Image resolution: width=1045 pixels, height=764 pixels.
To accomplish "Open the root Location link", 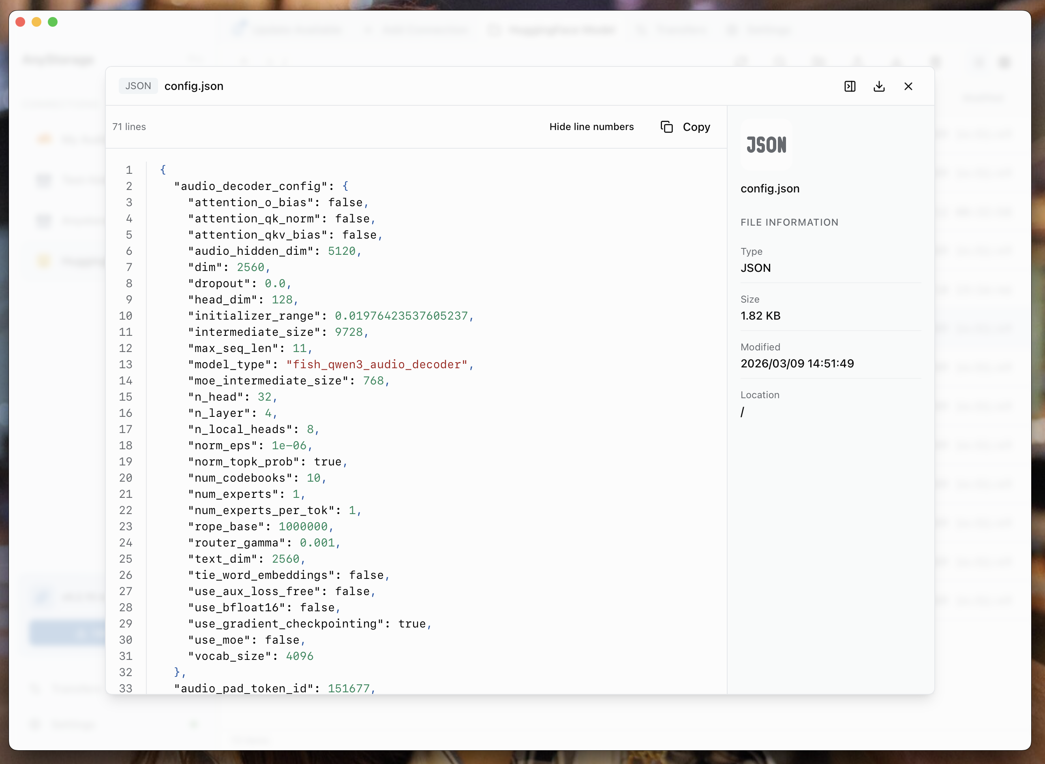I will (x=743, y=412).
